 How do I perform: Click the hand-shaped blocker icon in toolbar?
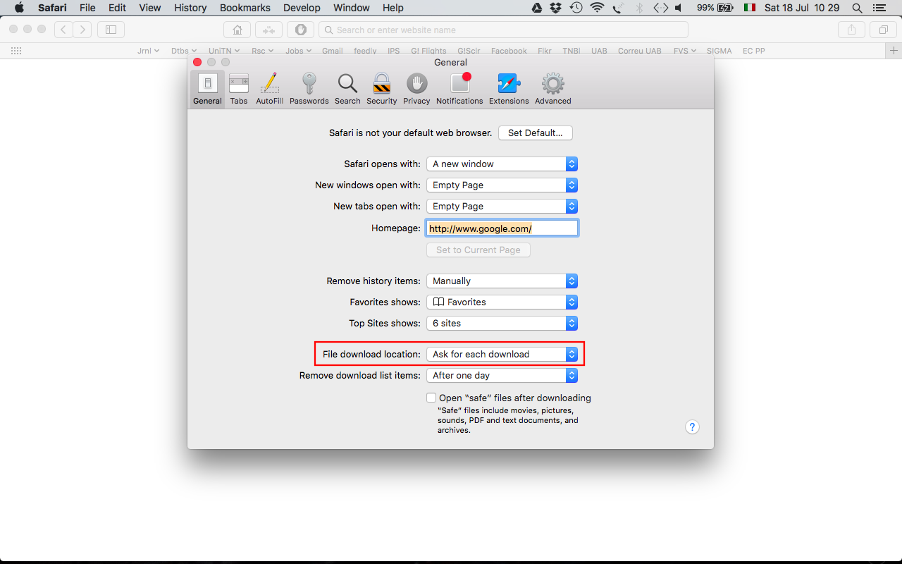(300, 30)
